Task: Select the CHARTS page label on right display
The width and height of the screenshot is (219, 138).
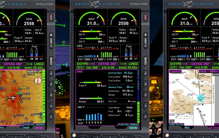Action: click(175, 72)
